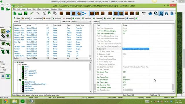185x104 pixels.
Task: Open the Triggers module via gear icon
Action: coord(156,14)
